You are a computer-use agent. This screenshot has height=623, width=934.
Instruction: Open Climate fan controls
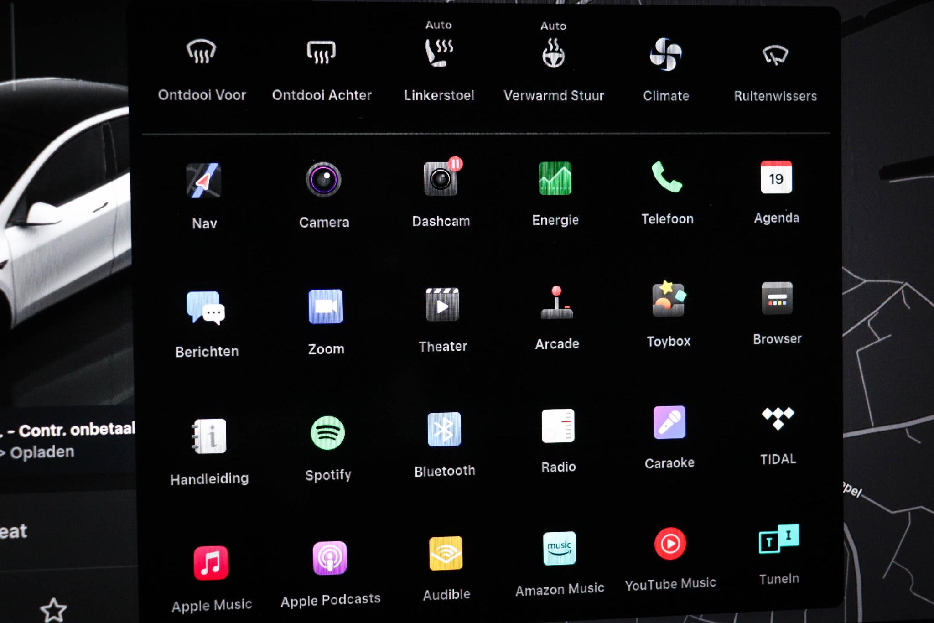(x=666, y=55)
